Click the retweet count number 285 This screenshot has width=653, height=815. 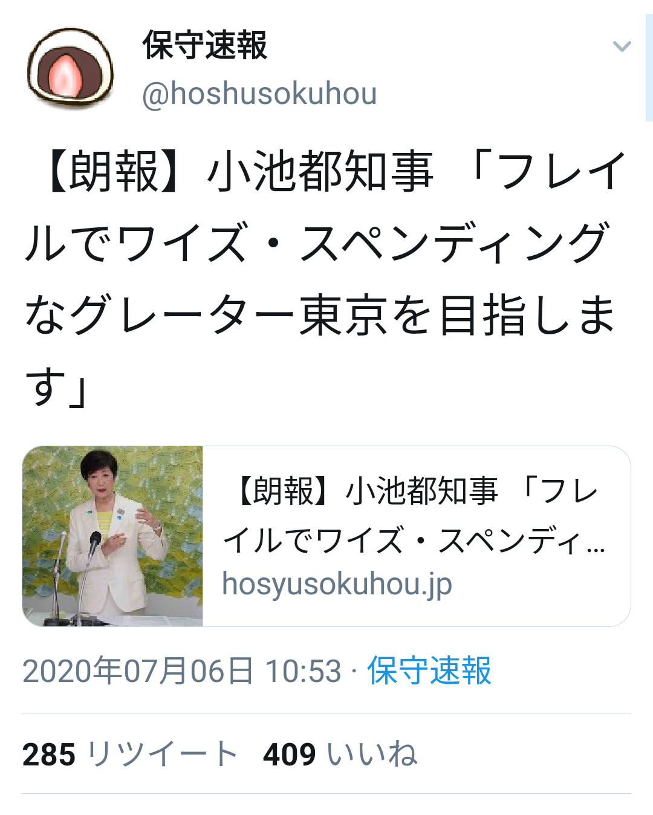[x=49, y=755]
